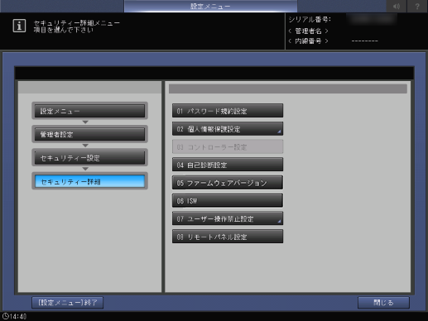Click the 閉じる button
Viewport: 428px width, 321px height.
[383, 303]
